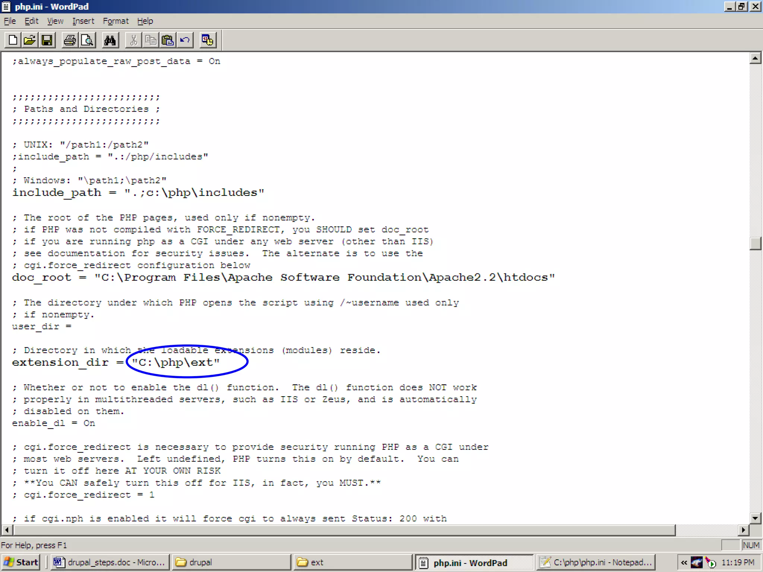763x572 pixels.
Task: Click the Undo toolbar icon
Action: (185, 40)
